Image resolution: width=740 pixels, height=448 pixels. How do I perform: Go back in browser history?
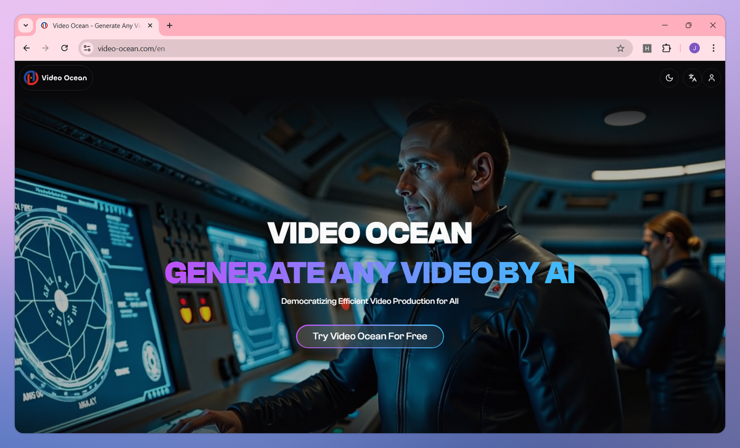(27, 48)
